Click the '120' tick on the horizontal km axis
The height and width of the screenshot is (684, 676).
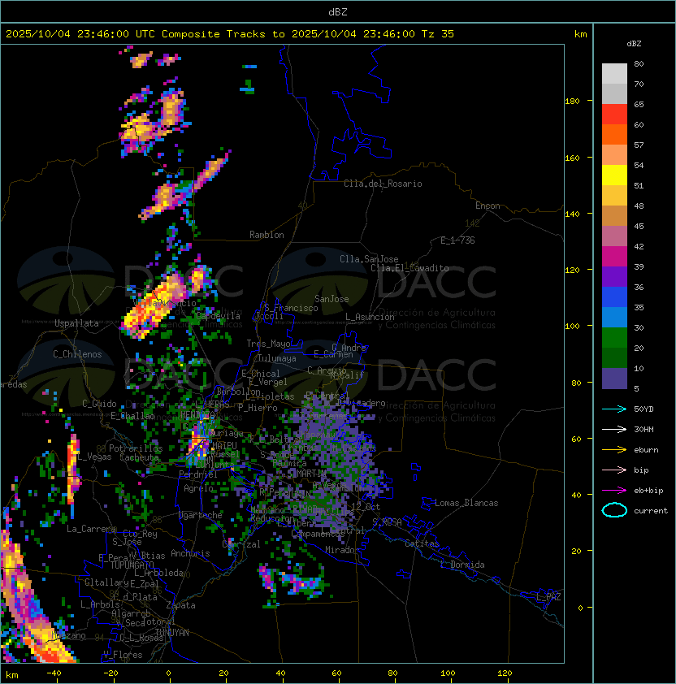[x=504, y=673]
